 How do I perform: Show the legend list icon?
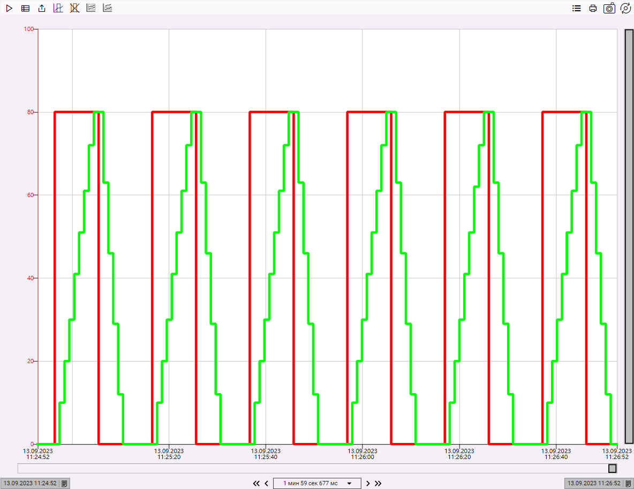click(577, 8)
